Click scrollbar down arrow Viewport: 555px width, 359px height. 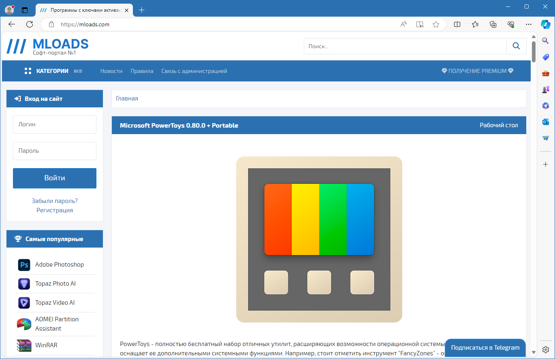(534, 352)
